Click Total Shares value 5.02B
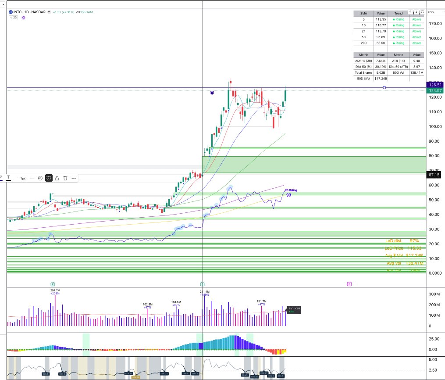 (x=381, y=73)
